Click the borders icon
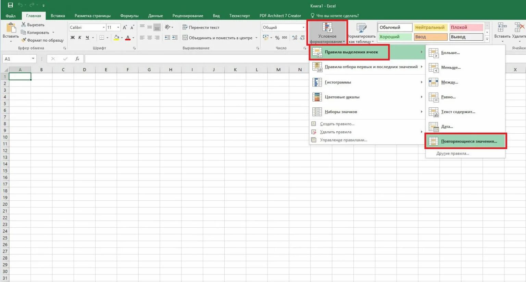The height and width of the screenshot is (282, 526). point(102,38)
